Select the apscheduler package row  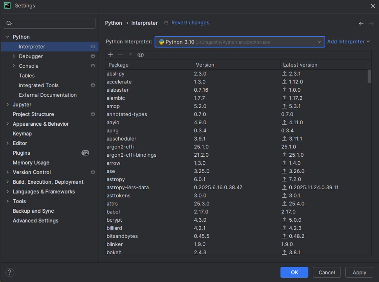236,139
